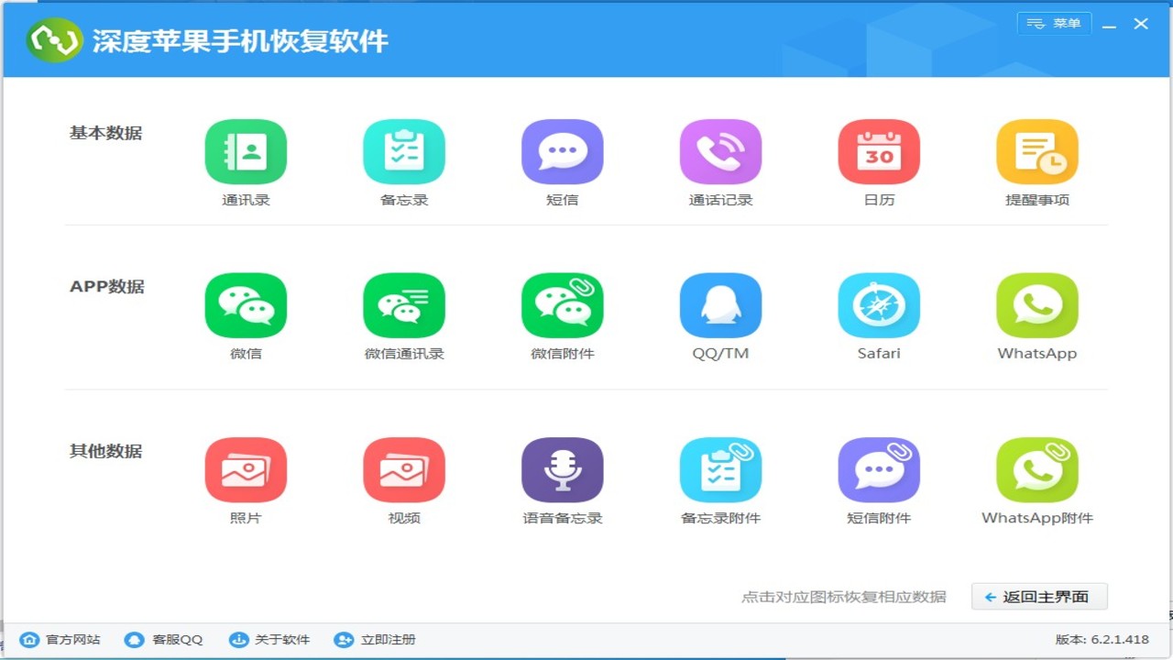Open Safari data recovery

click(x=879, y=305)
